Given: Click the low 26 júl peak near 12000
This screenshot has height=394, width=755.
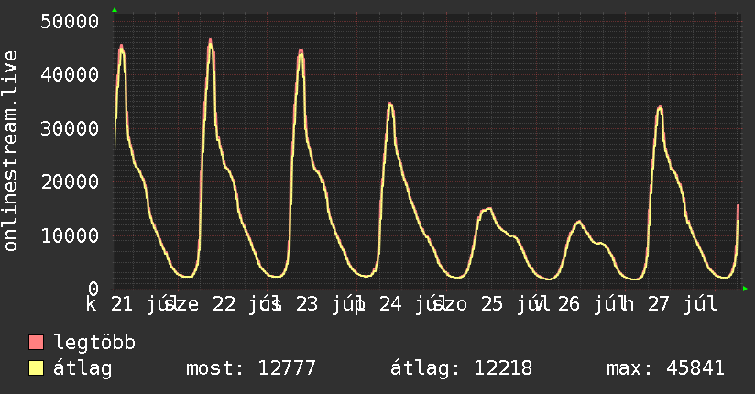Looking at the screenshot, I should click(579, 223).
